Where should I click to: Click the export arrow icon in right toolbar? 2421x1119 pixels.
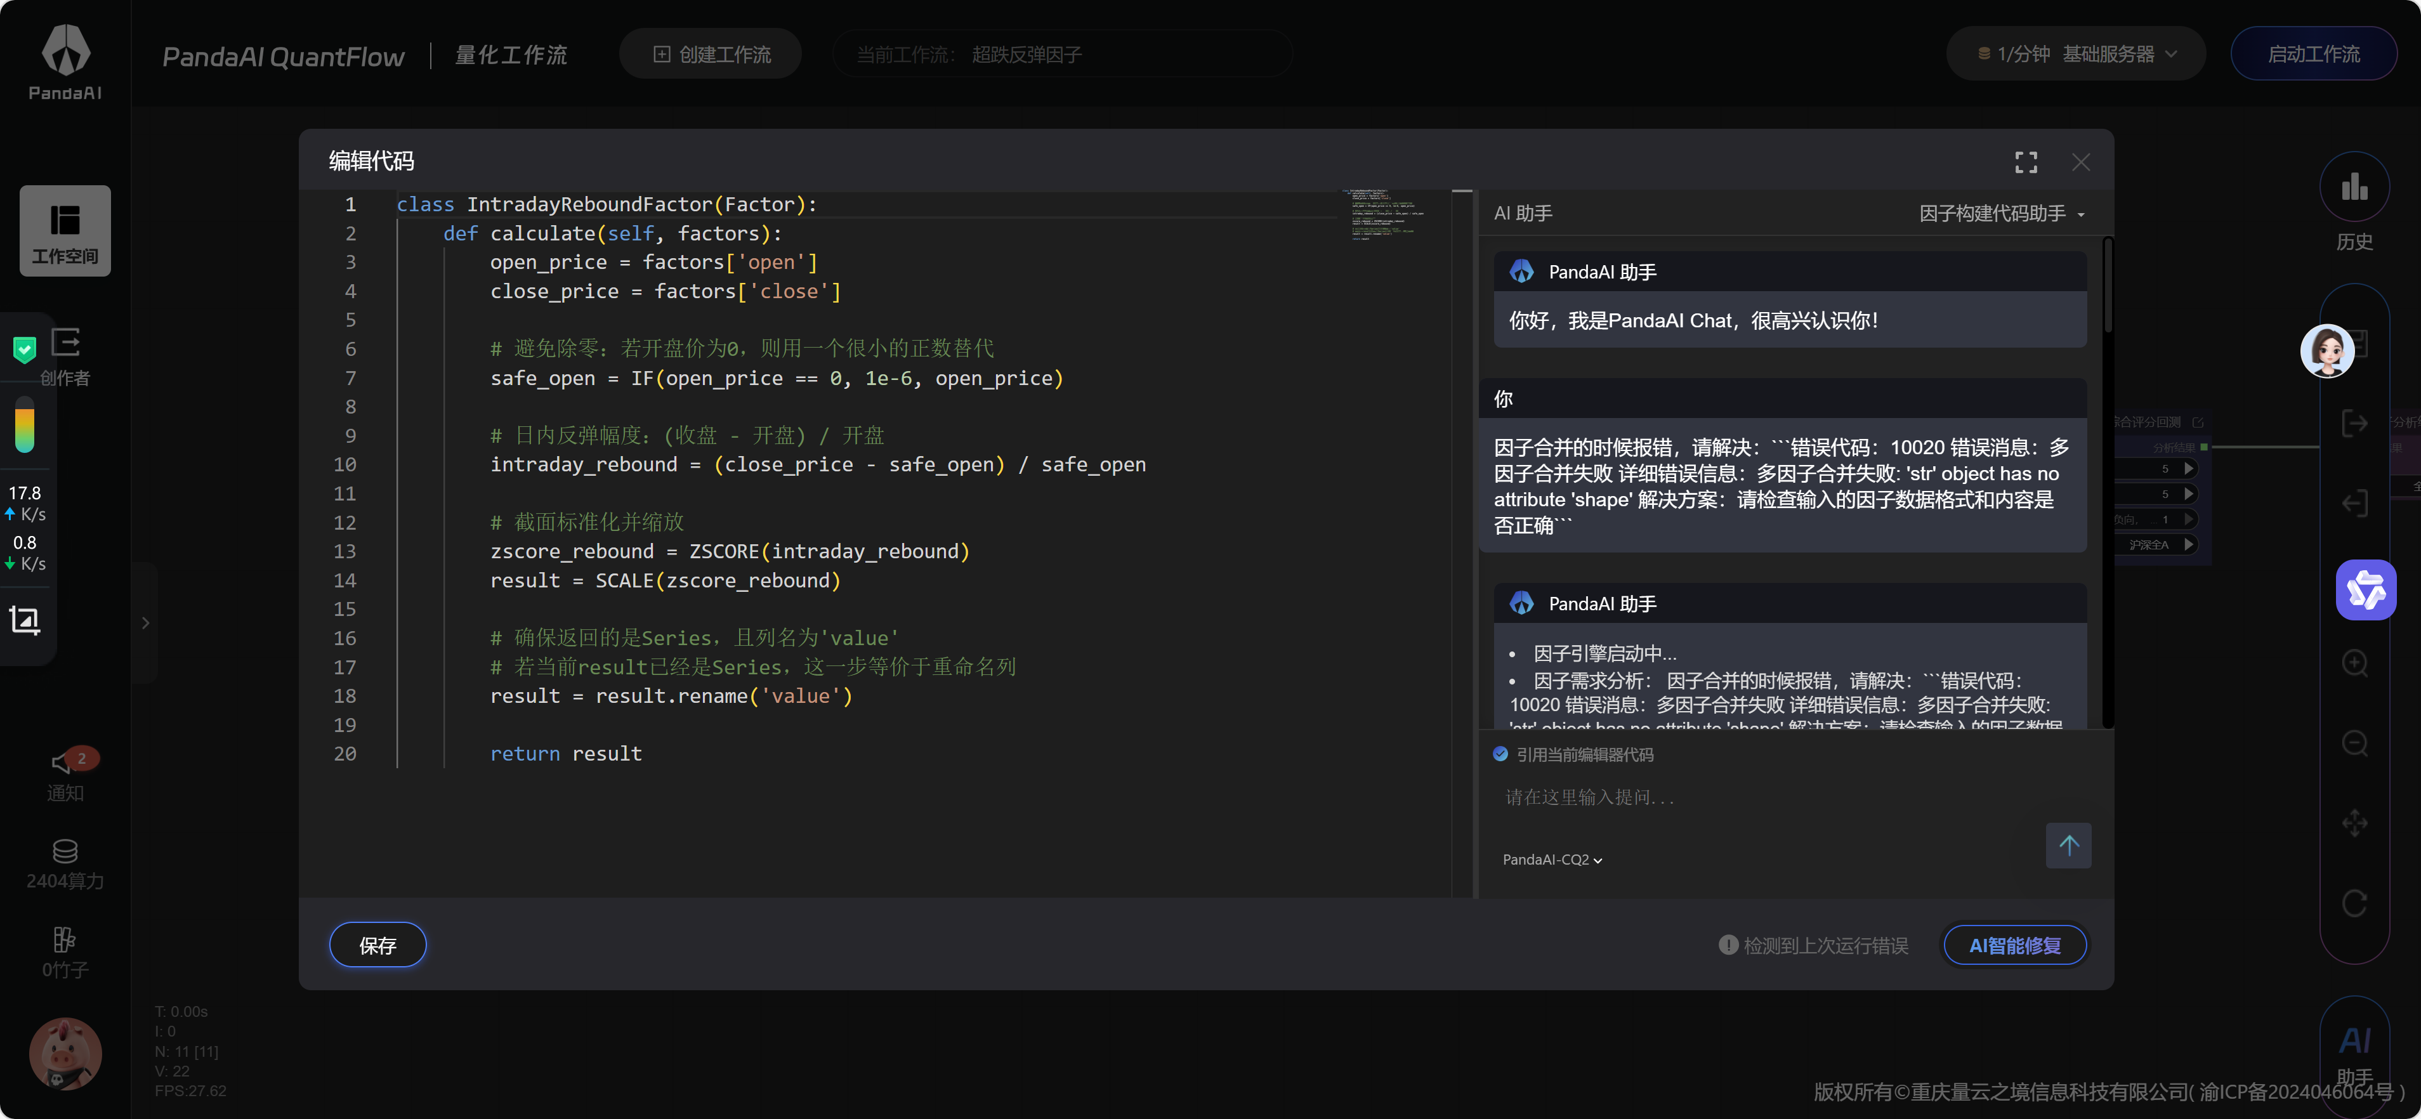(x=2354, y=424)
